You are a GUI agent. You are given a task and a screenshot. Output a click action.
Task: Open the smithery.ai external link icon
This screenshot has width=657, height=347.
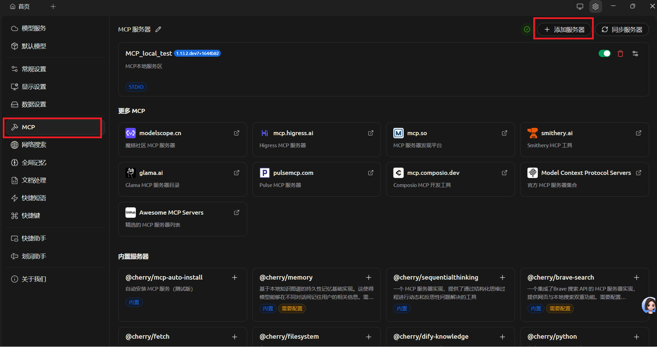coord(639,133)
